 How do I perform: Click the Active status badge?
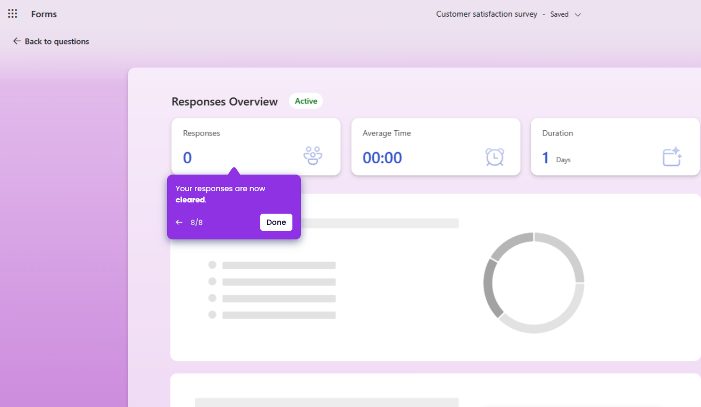[306, 101]
